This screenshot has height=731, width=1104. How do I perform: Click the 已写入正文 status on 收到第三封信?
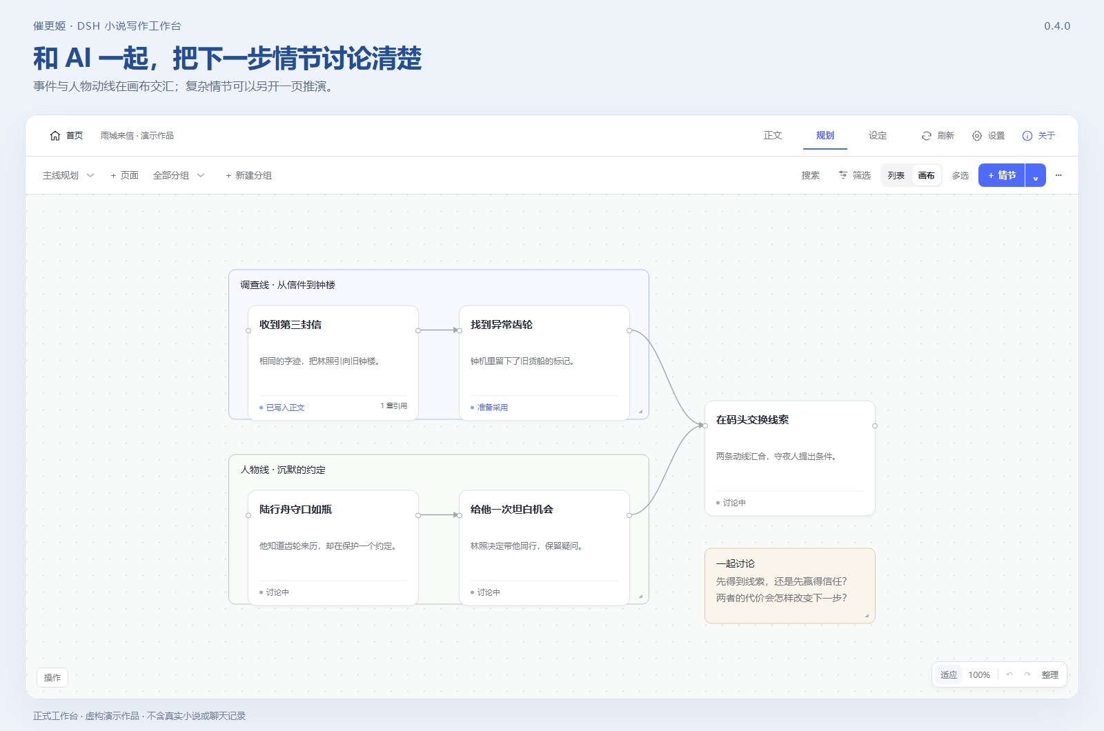coord(282,408)
